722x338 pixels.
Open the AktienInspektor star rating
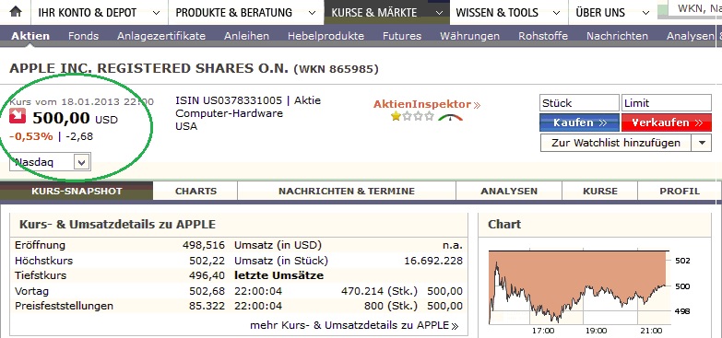(412, 117)
